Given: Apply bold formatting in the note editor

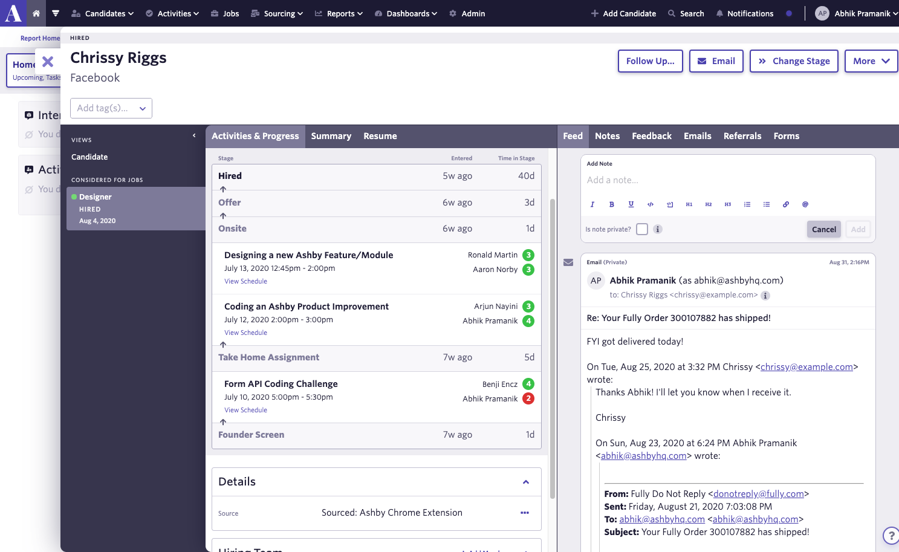Looking at the screenshot, I should coord(612,204).
